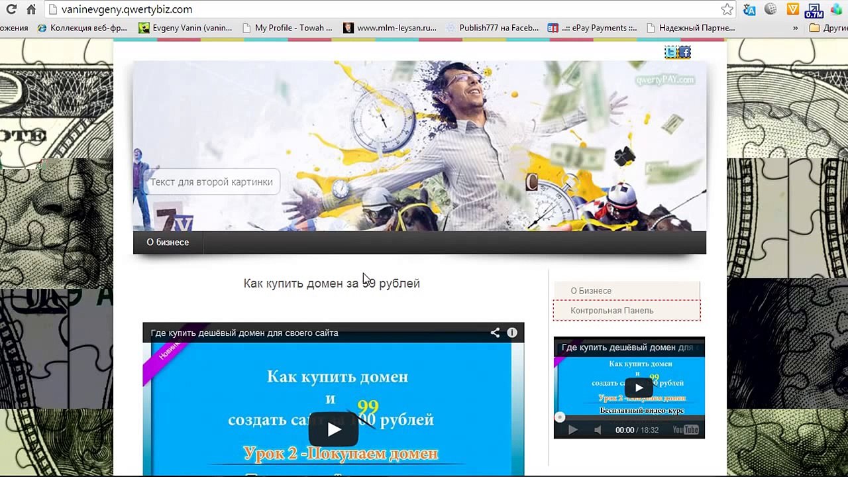848x477 pixels.
Task: Click the heading 'Как купить домен за 99 рублей'
Action: click(332, 284)
